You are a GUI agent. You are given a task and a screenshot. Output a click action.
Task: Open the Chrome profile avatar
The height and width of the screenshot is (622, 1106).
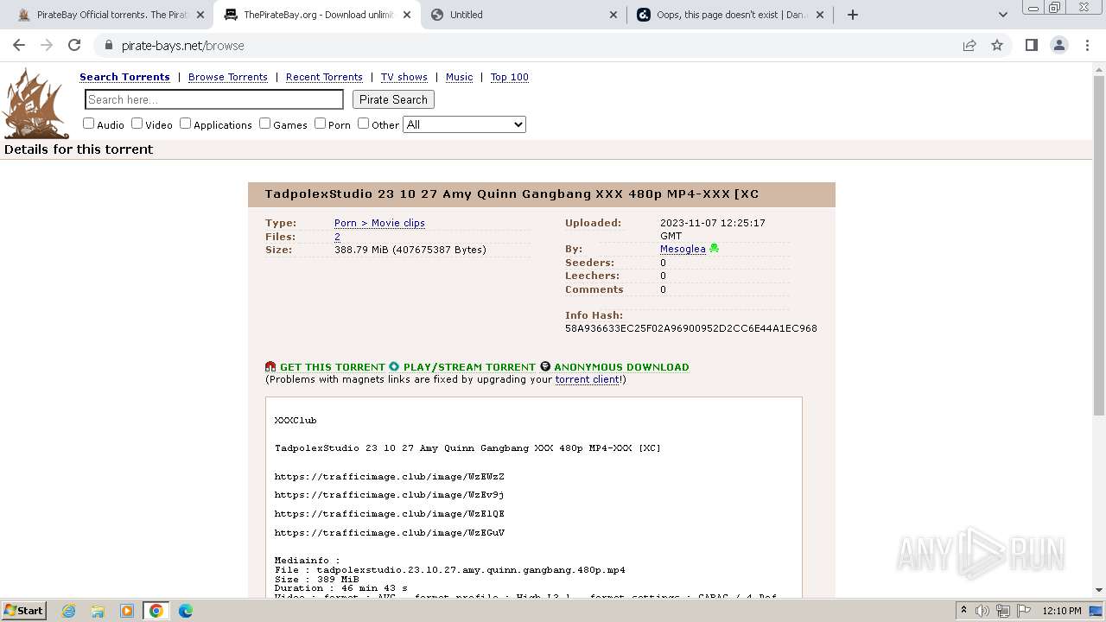1059,45
